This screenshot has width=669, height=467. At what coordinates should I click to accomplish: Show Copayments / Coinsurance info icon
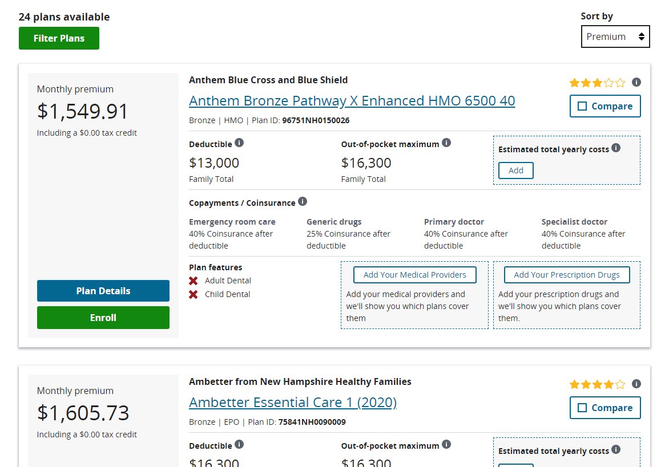303,201
